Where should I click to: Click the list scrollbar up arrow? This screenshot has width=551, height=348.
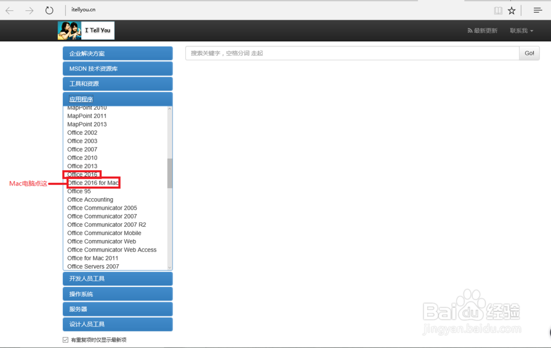[170, 109]
